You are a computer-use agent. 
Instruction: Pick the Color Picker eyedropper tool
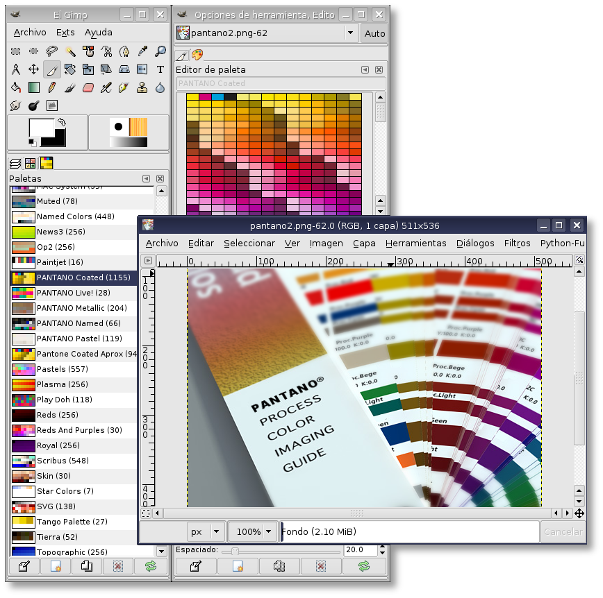tap(142, 51)
